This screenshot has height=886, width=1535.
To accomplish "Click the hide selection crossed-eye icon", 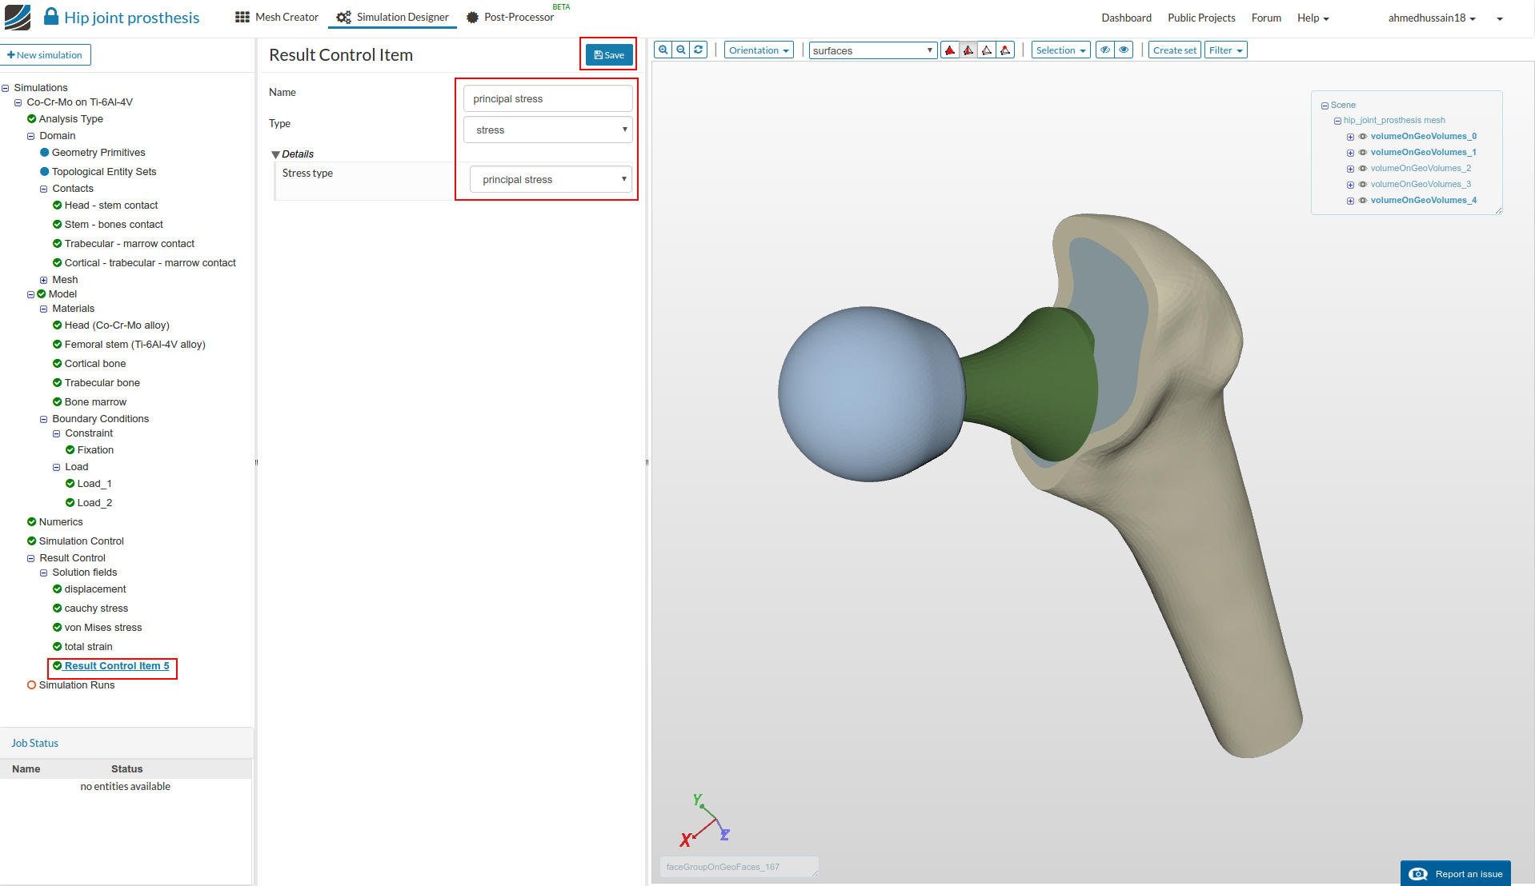I will click(1105, 50).
